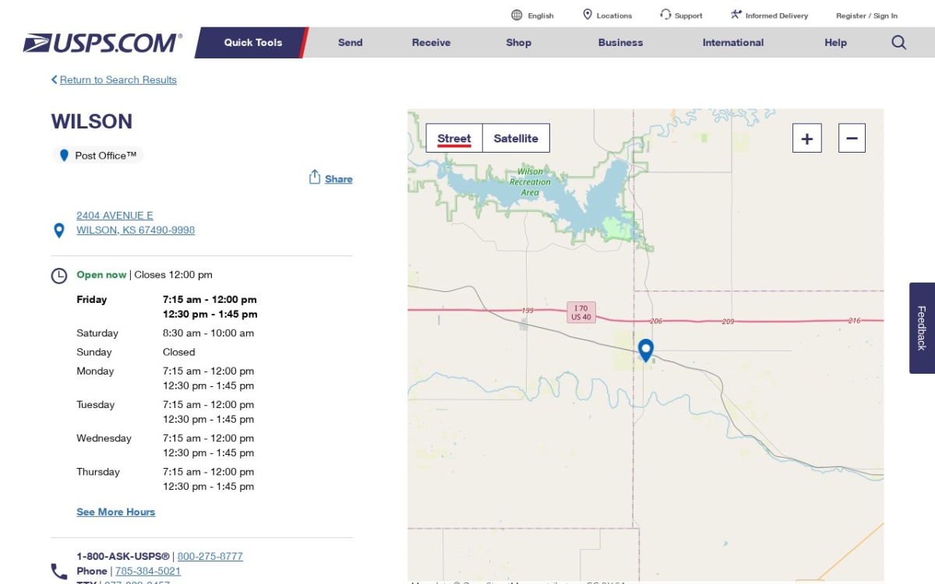Image resolution: width=935 pixels, height=584 pixels.
Task: Click the Informed Delivery icon
Action: tap(736, 15)
